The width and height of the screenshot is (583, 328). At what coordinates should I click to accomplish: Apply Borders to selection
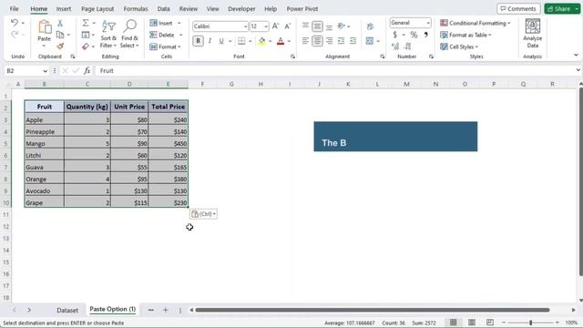[x=241, y=41]
